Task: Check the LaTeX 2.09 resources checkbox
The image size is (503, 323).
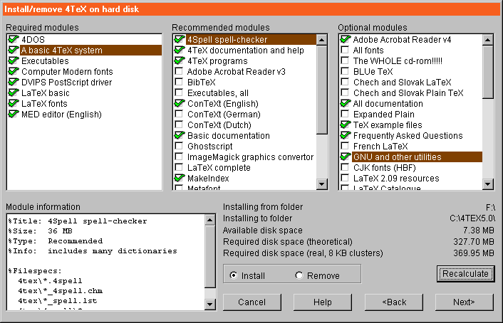Action: [345, 178]
